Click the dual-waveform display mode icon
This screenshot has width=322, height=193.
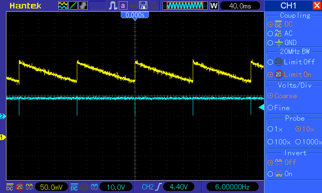click(x=63, y=5)
